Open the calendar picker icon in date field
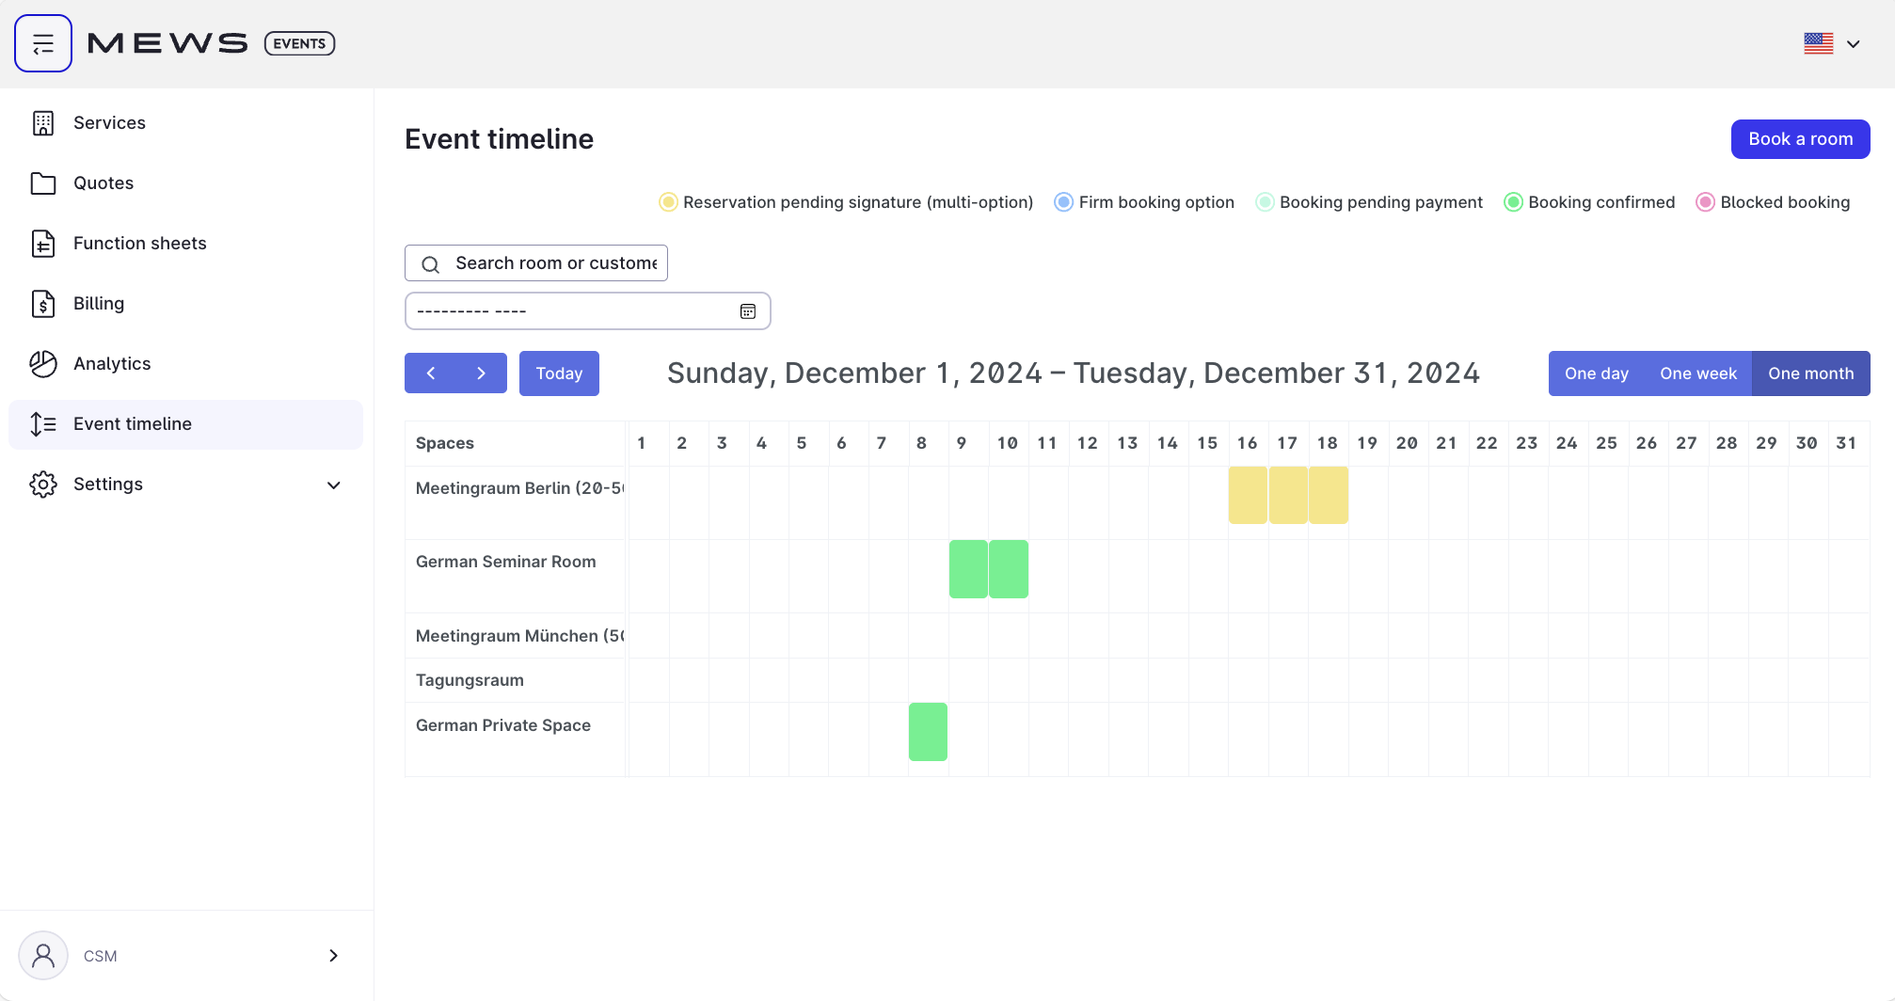Viewport: 1895px width, 1001px height. (x=748, y=310)
